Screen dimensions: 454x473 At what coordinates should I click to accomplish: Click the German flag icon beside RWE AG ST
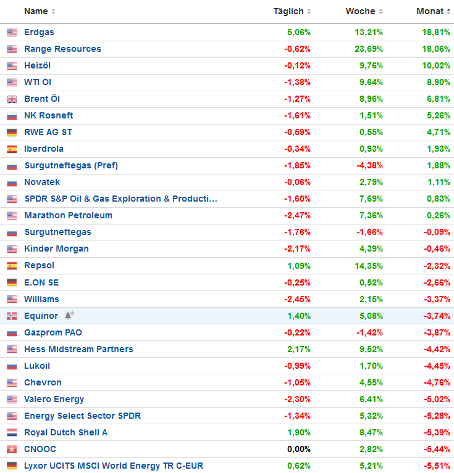[x=12, y=133]
